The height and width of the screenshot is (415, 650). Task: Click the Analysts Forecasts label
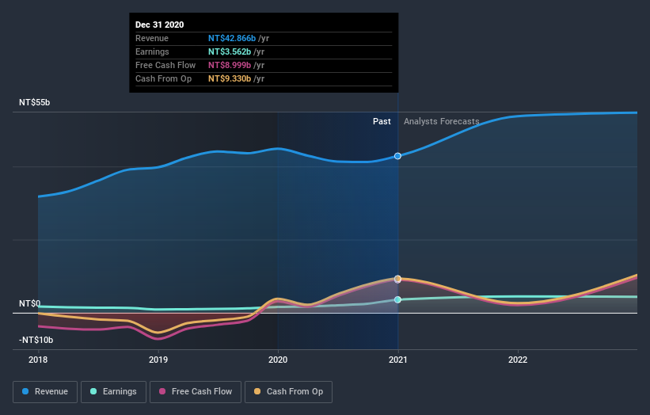442,121
